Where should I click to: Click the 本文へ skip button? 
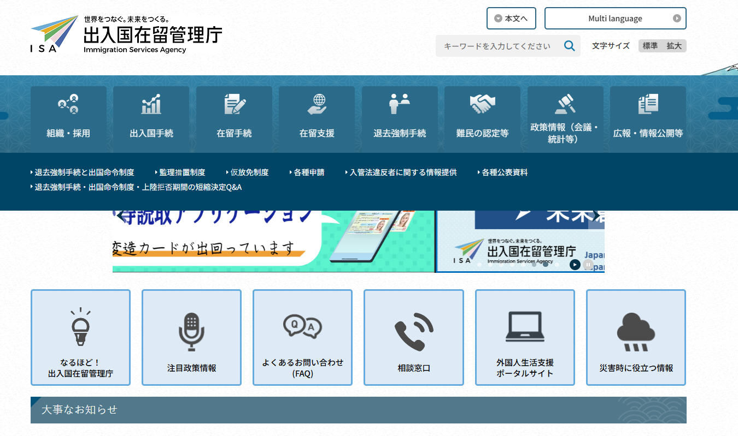click(511, 18)
